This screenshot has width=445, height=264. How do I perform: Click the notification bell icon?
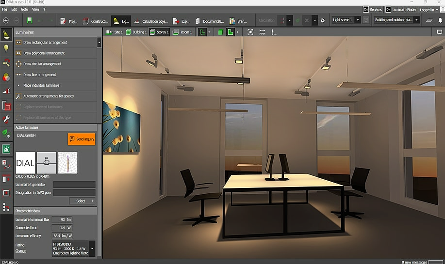[x=440, y=20]
